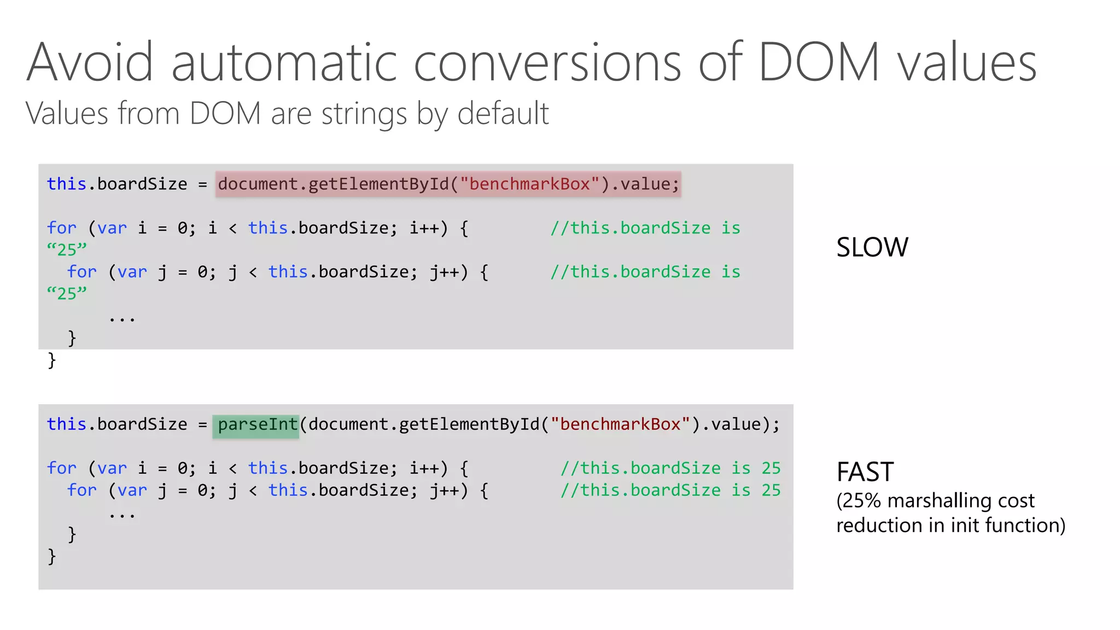This screenshot has height=630, width=1120.
Task: Click the FAST label
Action: coord(865,471)
